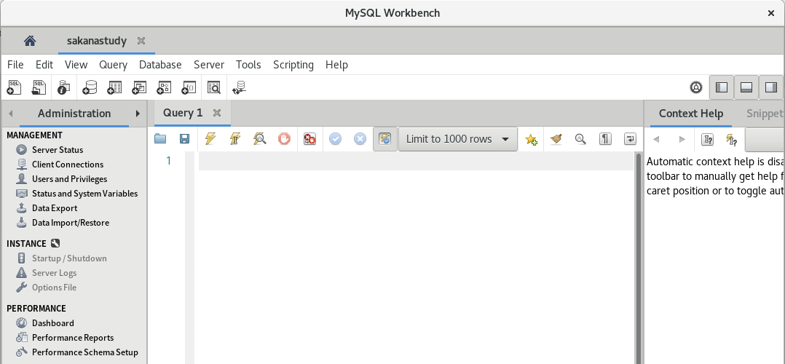Execute the statement under cursor
This screenshot has width=785, height=364.
point(234,139)
